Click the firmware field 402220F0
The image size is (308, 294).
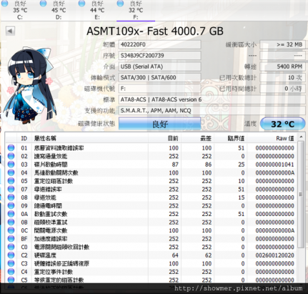pos(159,44)
